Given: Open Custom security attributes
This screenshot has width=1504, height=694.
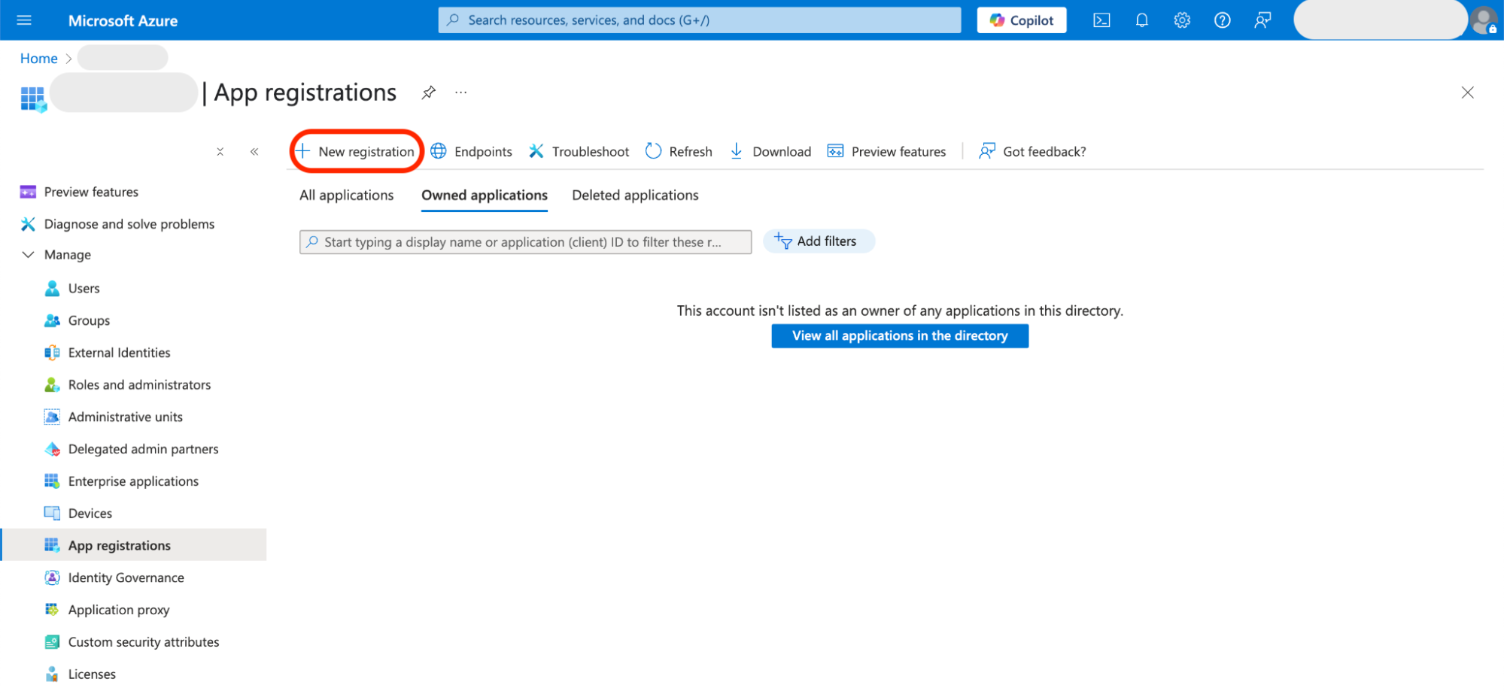Looking at the screenshot, I should (133, 642).
